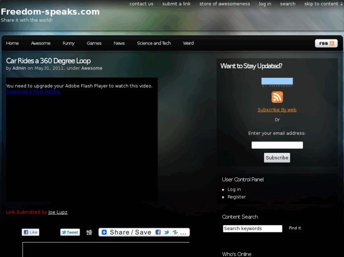Image resolution: width=344 pixels, height=257 pixels.
Task: Click the Freedom-speaks.com site title
Action: click(x=50, y=12)
